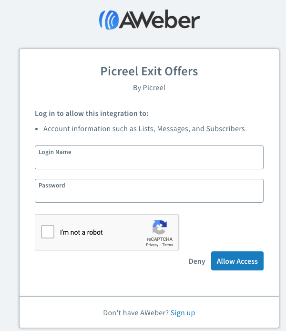Click the "Log in to allow this integration" text

click(x=92, y=114)
